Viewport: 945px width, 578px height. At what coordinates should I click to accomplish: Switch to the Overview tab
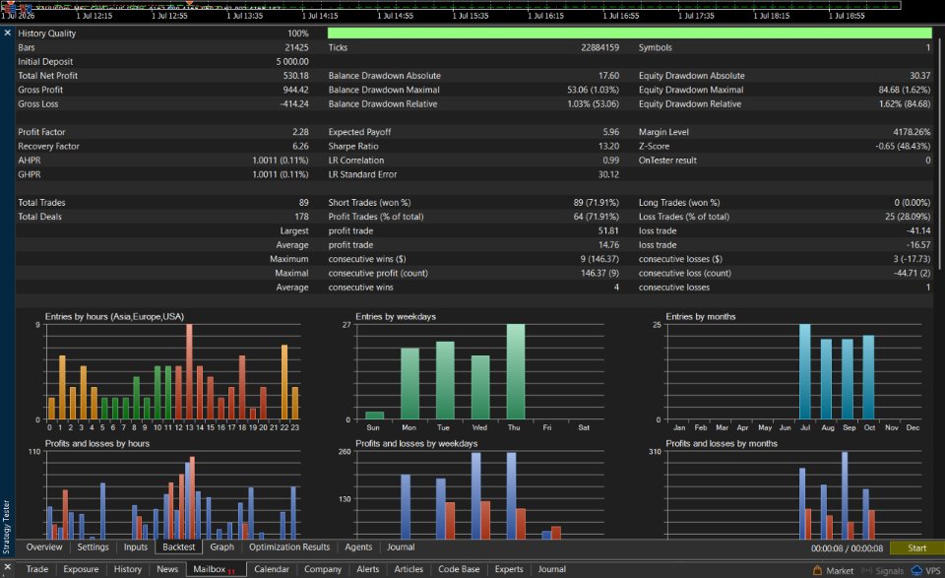pyautogui.click(x=44, y=547)
